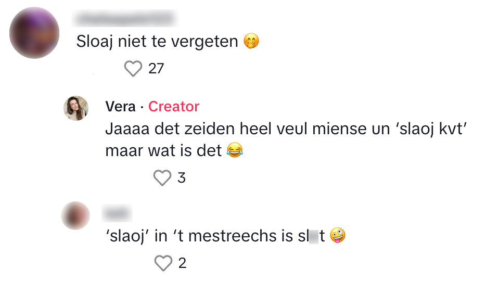Click Vera's reply text starting with "Jaaaa"

coord(284,129)
